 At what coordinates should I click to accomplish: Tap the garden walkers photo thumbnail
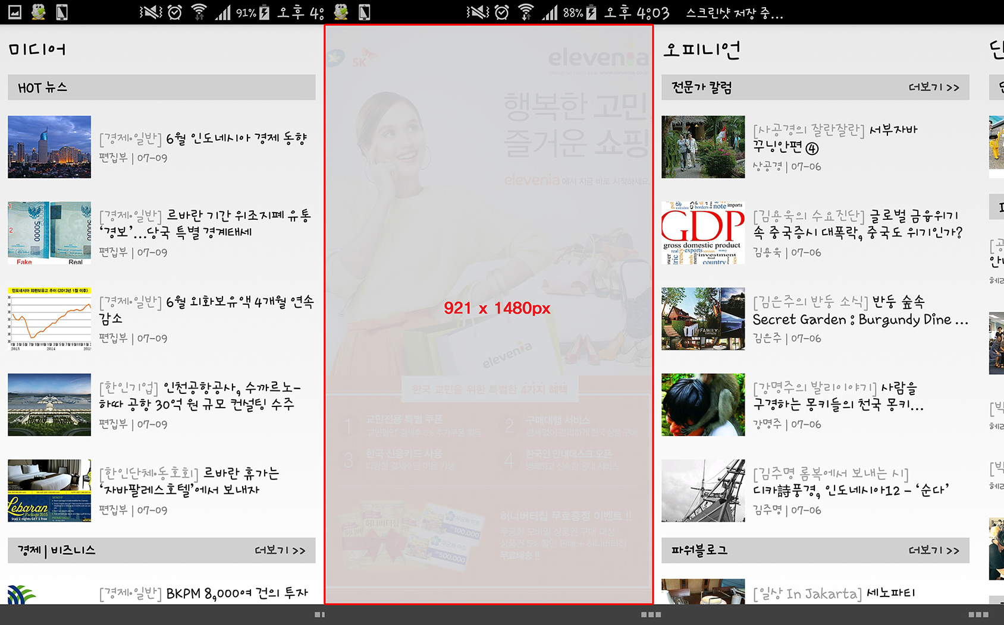pyautogui.click(x=703, y=147)
